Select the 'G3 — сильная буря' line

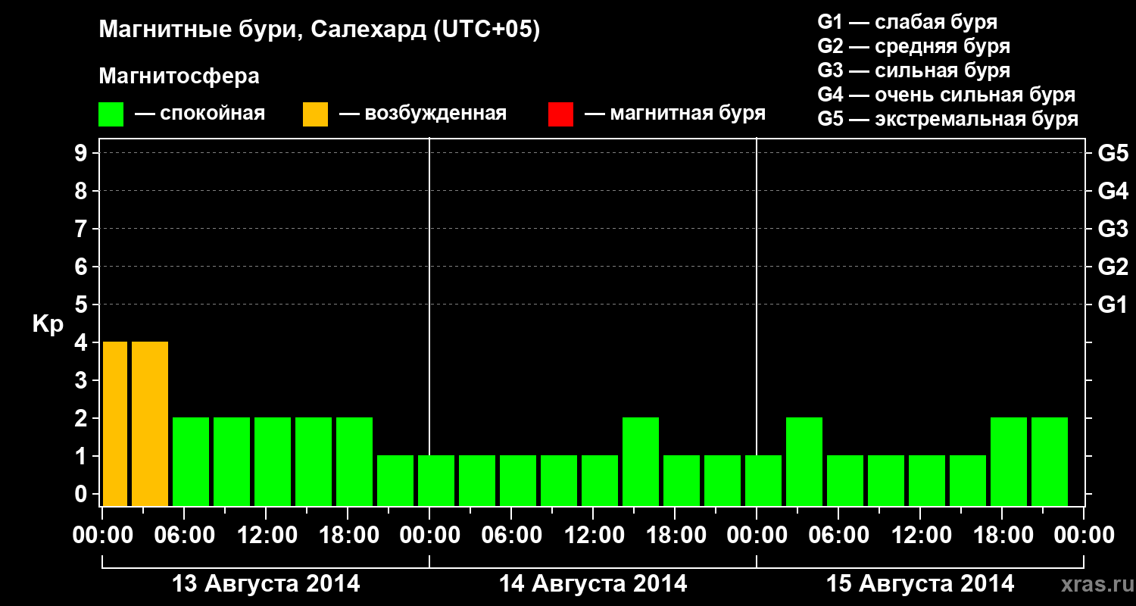[x=913, y=70]
